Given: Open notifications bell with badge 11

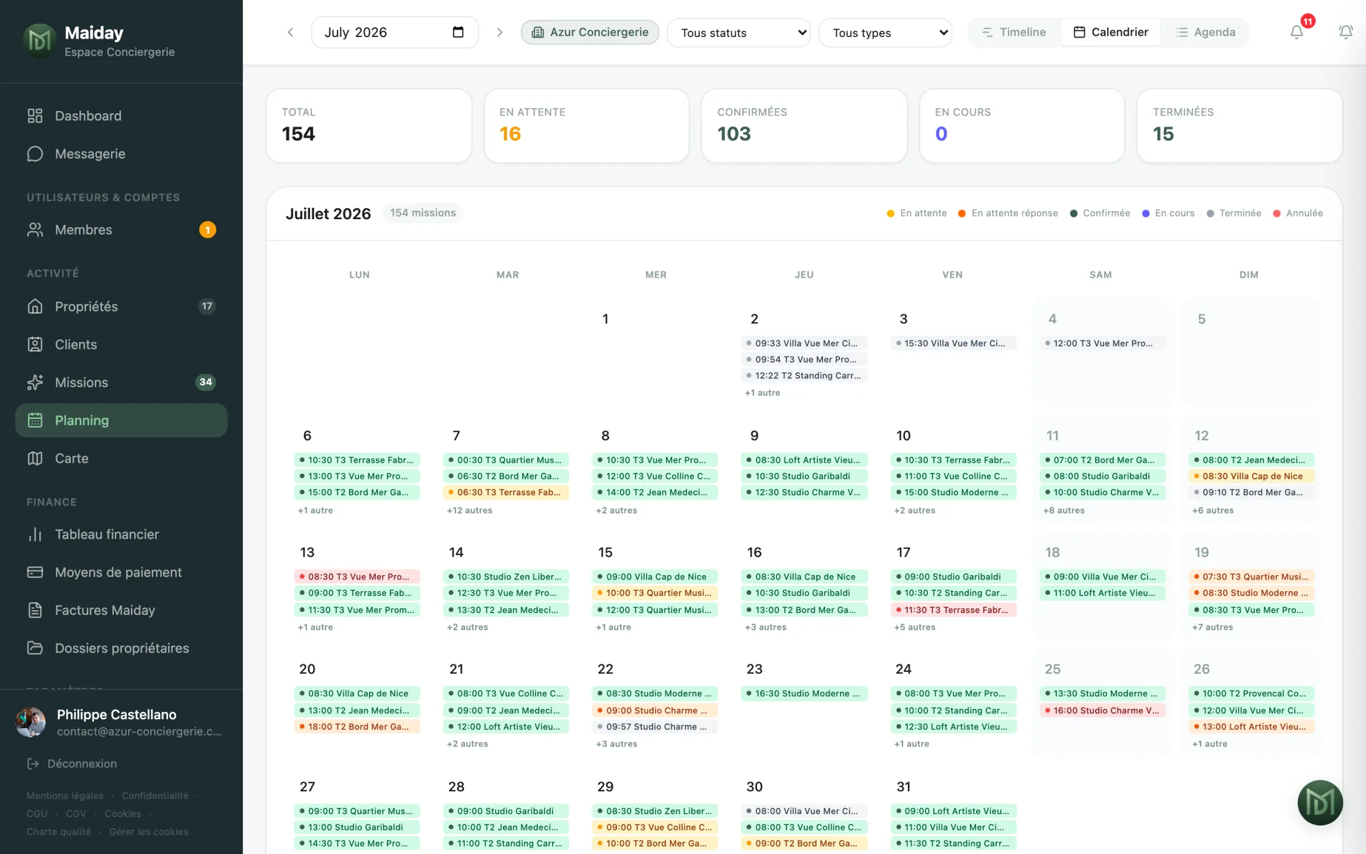Looking at the screenshot, I should click(1297, 32).
